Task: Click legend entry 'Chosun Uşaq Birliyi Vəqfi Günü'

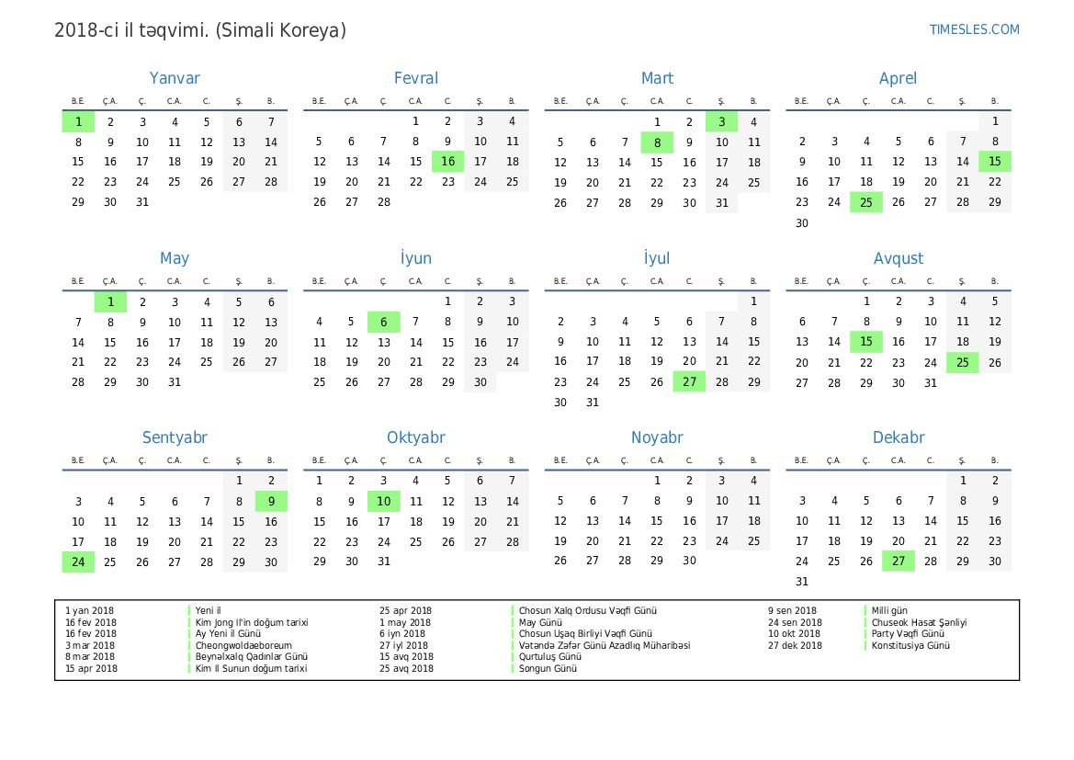Action: 585,634
